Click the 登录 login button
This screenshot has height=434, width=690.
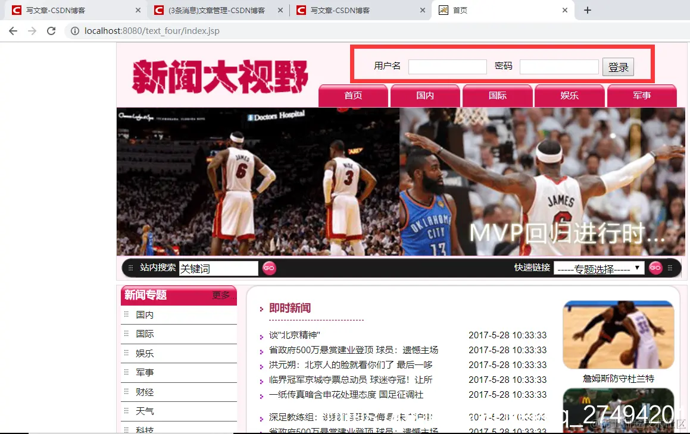619,67
